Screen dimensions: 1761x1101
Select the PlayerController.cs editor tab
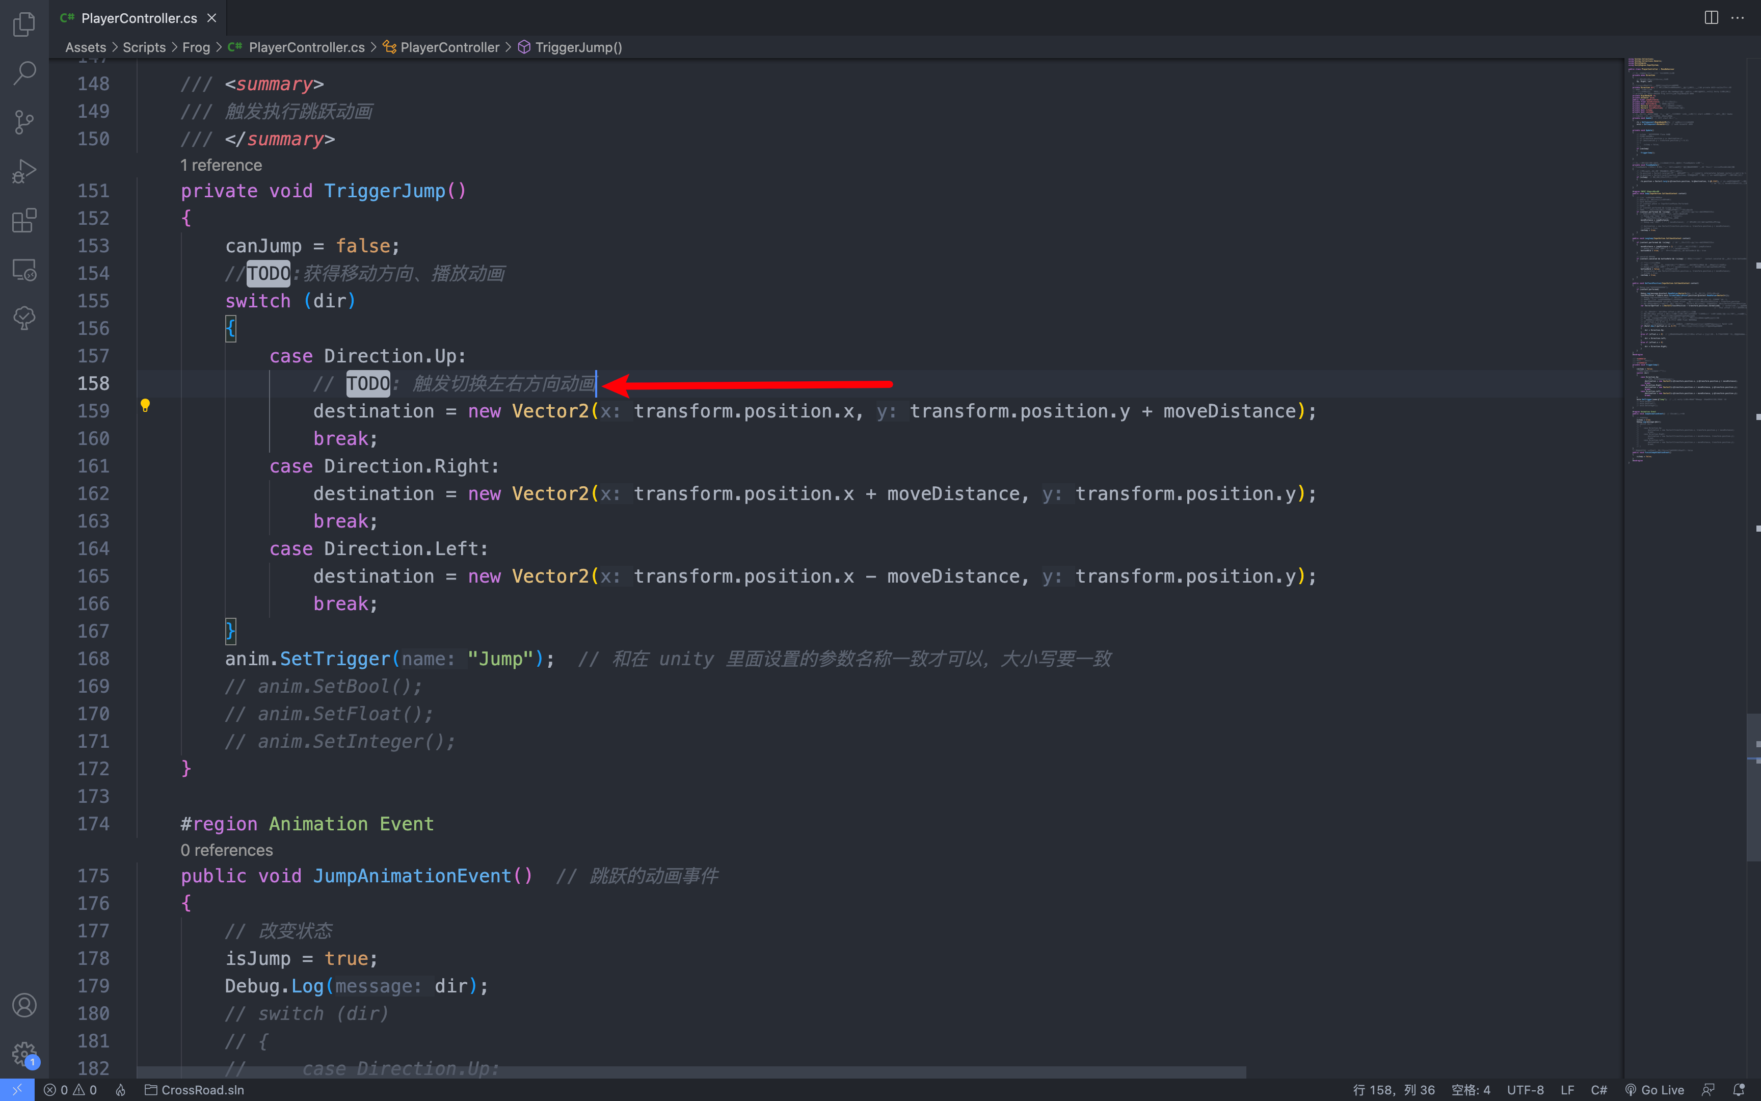coord(138,17)
